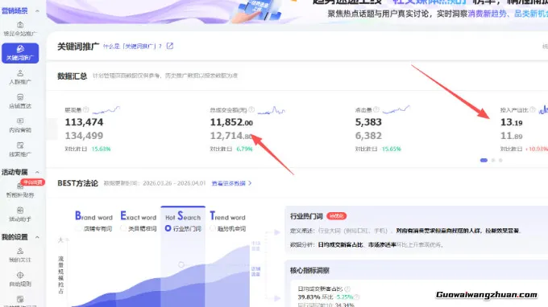Viewport: 548px width, 307px height.
Task: Go to first data summary page dot
Action: coord(484,160)
